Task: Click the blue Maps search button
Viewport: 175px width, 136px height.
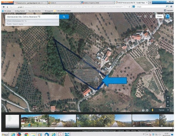Action: point(64,17)
